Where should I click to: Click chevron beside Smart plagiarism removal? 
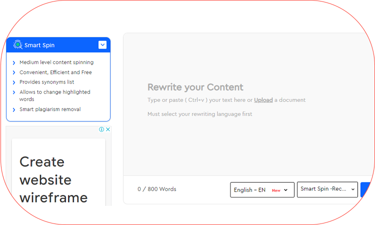point(14,109)
